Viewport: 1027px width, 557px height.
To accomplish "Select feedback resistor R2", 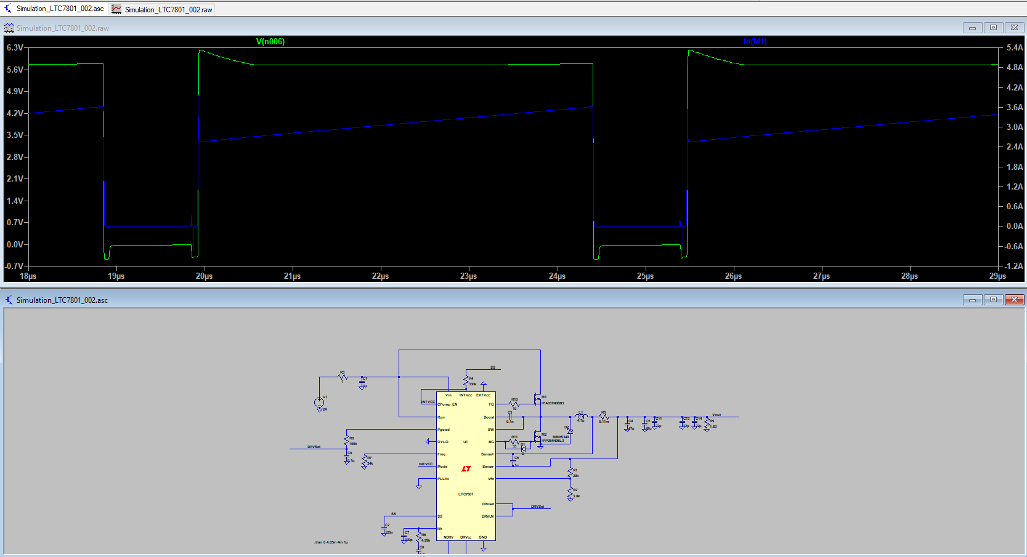I will coord(570,492).
